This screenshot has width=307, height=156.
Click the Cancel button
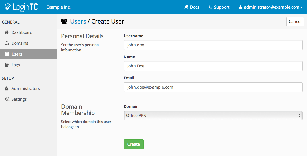[x=295, y=22]
